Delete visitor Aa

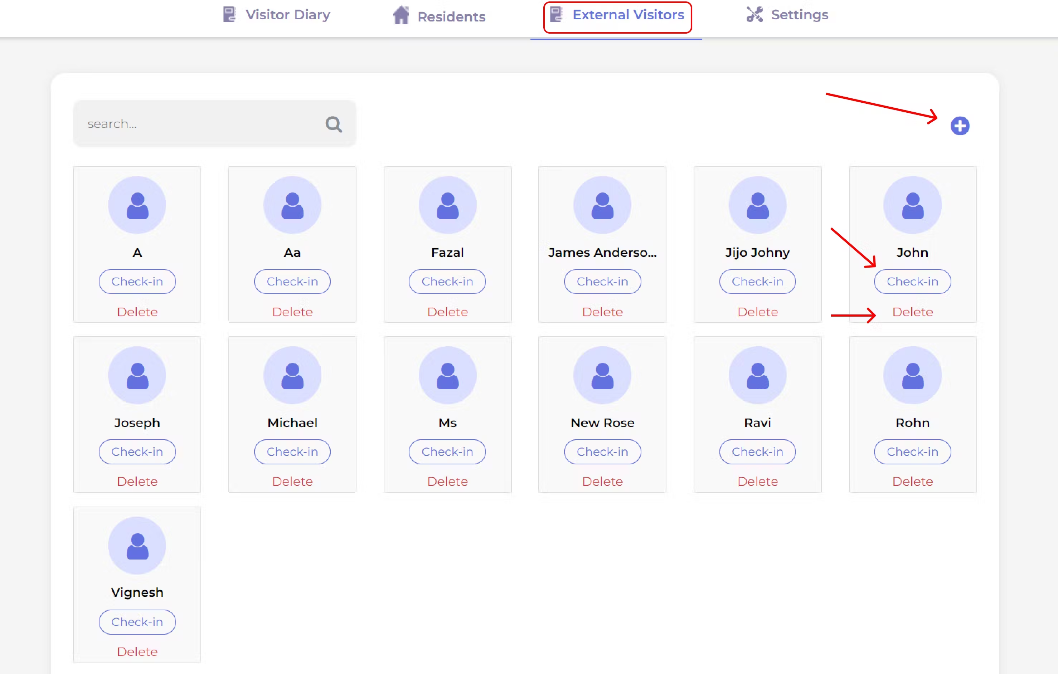(x=292, y=312)
